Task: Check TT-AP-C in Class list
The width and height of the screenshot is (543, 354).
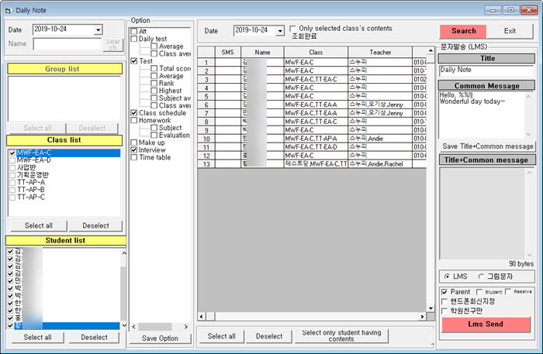Action: (x=12, y=198)
